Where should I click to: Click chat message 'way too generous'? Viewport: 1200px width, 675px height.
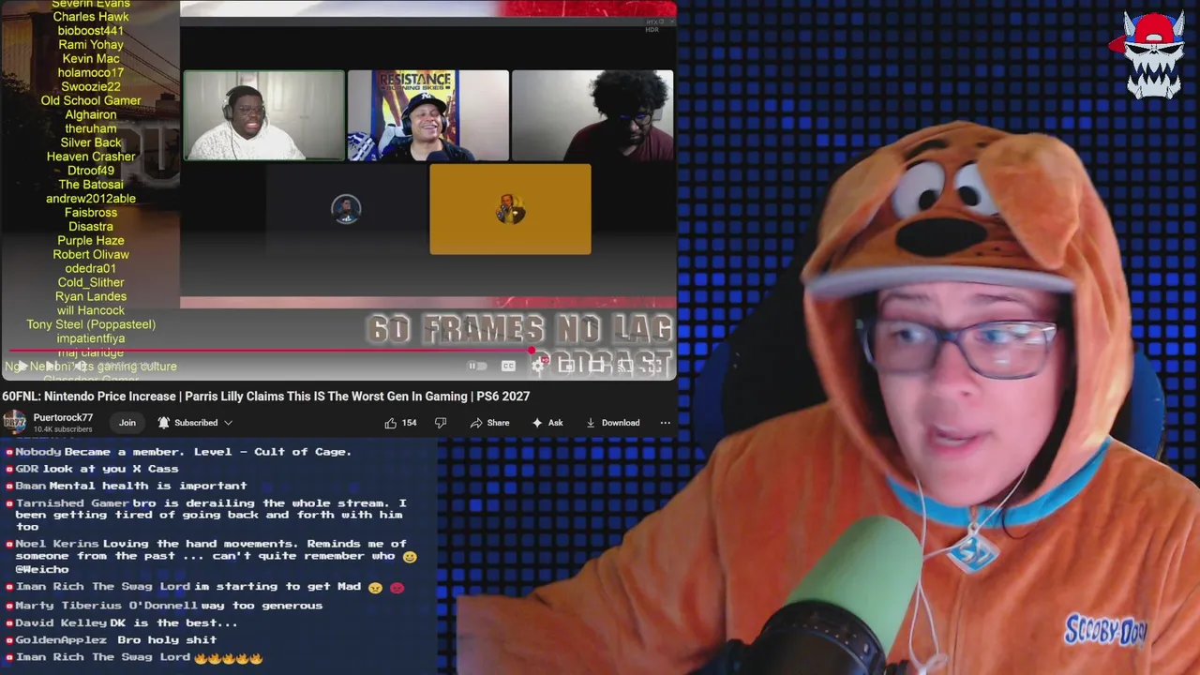pos(262,605)
